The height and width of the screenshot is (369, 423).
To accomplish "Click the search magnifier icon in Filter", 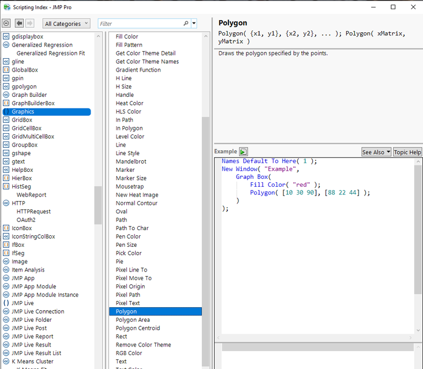I will click(186, 24).
